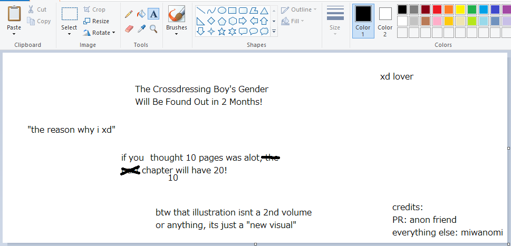The image size is (511, 246).
Task: Click the right-edge canvas resize handle
Action: click(x=509, y=147)
